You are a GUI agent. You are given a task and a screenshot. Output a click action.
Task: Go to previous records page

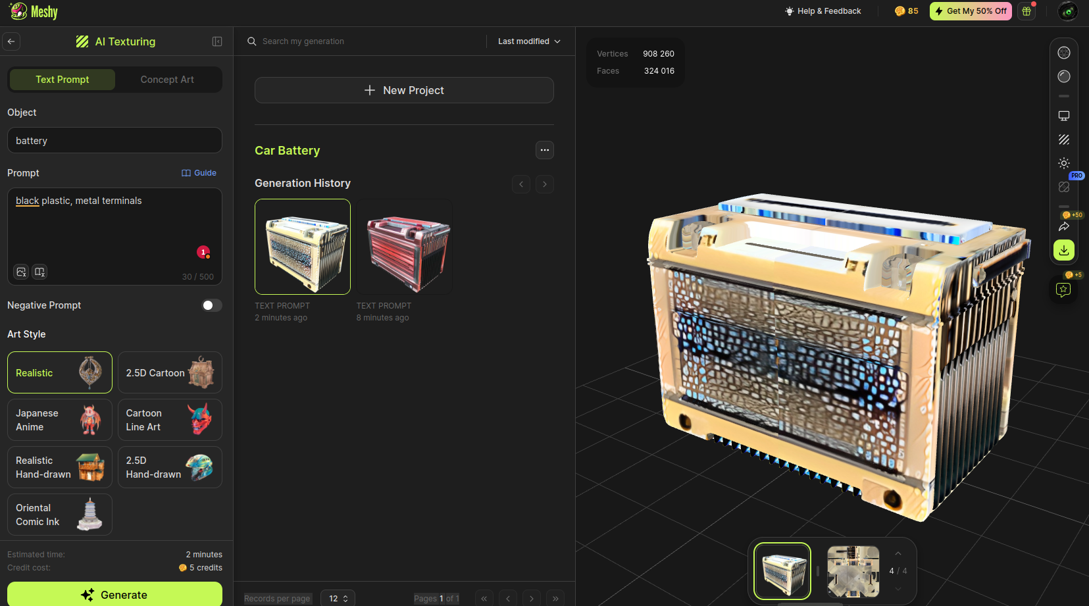pyautogui.click(x=508, y=599)
